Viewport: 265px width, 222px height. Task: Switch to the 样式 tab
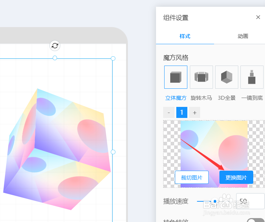(x=185, y=36)
